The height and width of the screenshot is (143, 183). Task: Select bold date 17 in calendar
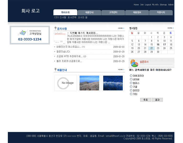[x=164, y=45]
